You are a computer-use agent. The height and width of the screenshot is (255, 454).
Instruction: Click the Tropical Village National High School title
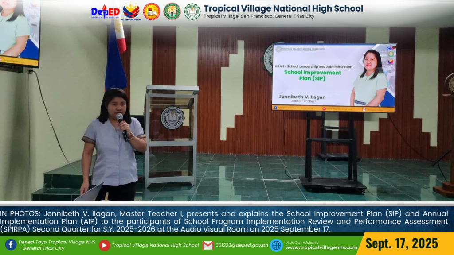pyautogui.click(x=283, y=8)
